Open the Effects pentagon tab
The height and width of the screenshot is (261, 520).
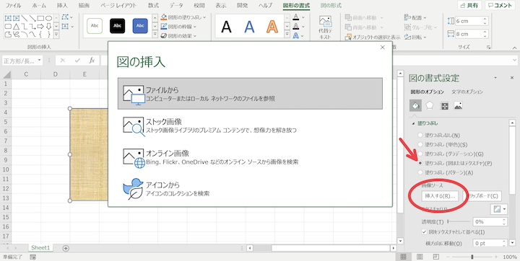pos(430,106)
